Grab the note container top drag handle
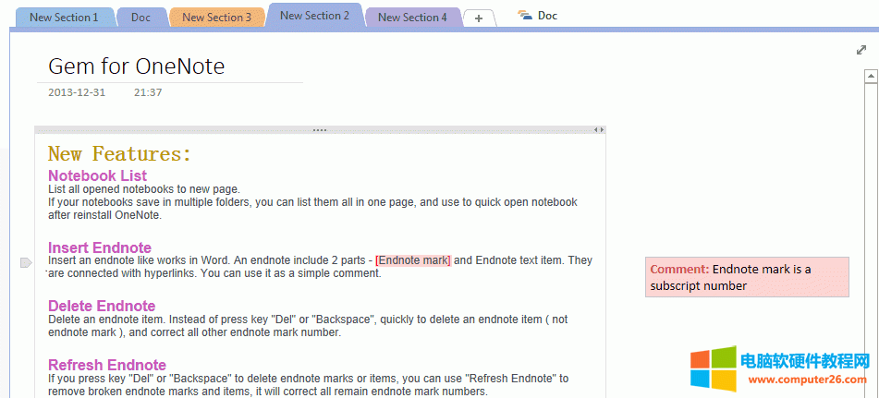Viewport: 879px width, 398px height. [x=320, y=130]
